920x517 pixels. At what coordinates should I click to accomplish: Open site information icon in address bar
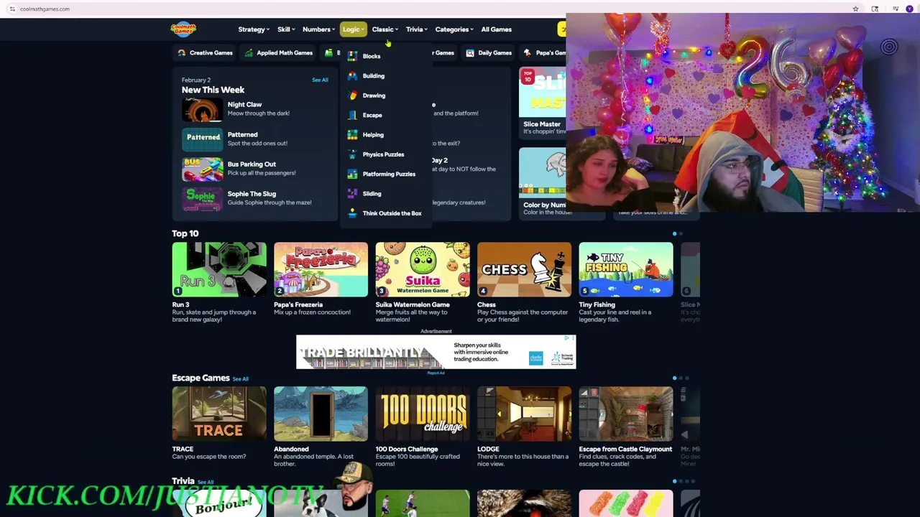coord(12,9)
